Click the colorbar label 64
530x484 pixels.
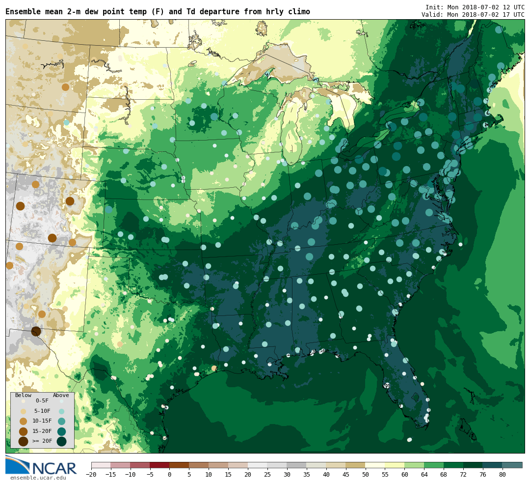[424, 475]
